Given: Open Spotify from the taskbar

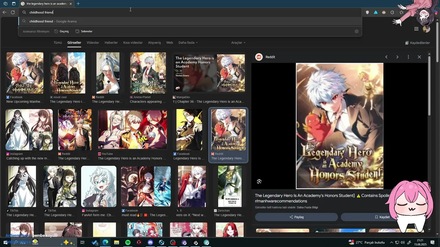Looking at the screenshot, I should click(128, 243).
